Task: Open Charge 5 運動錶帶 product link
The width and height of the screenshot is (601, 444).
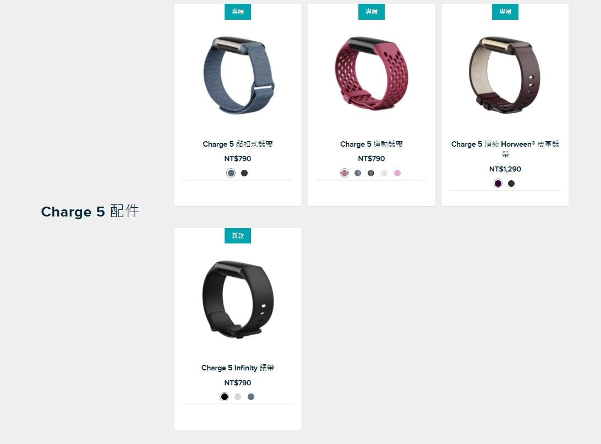Action: pyautogui.click(x=371, y=144)
